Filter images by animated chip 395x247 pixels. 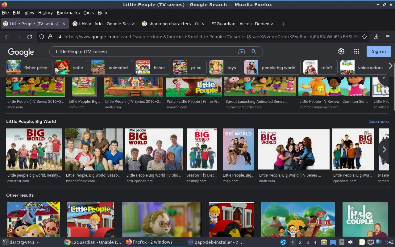(112, 68)
